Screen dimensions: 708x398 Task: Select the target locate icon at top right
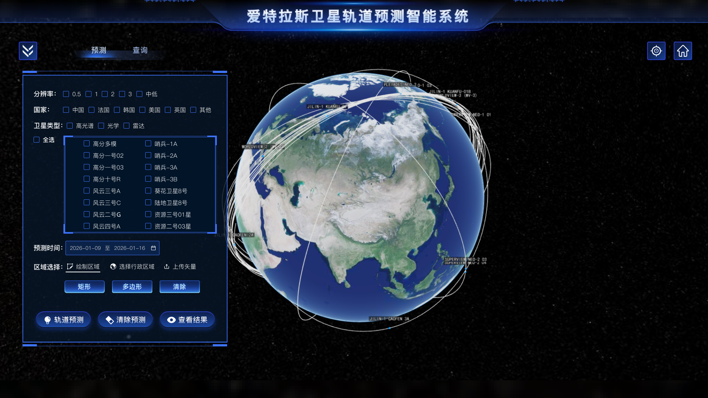[656, 51]
